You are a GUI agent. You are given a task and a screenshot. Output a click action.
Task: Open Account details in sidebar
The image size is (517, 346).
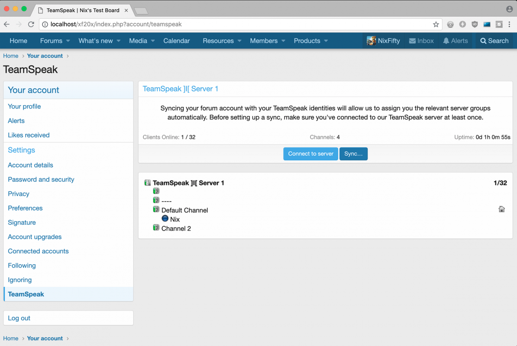coord(30,165)
